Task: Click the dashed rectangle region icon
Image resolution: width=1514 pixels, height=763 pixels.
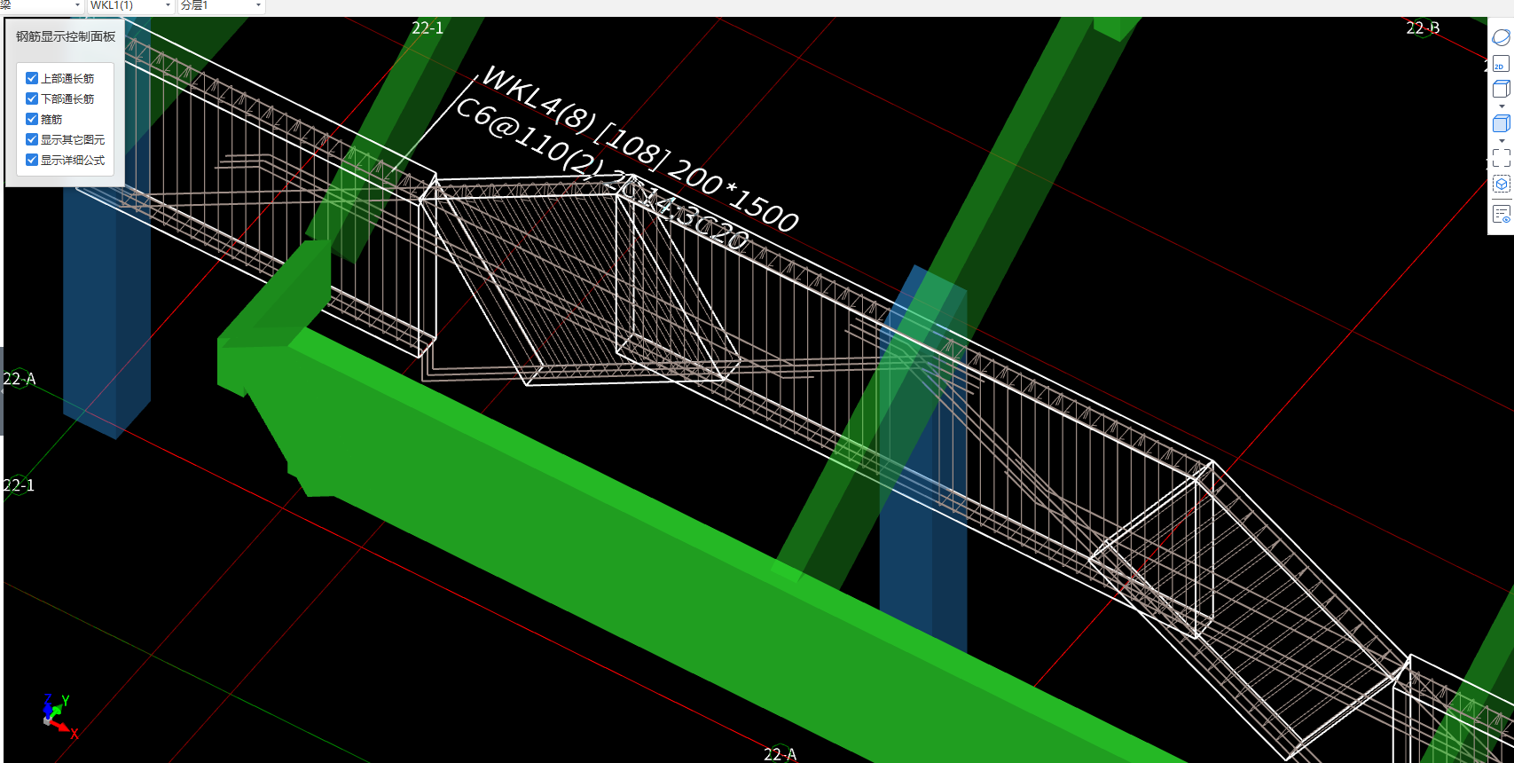Action: pyautogui.click(x=1501, y=158)
